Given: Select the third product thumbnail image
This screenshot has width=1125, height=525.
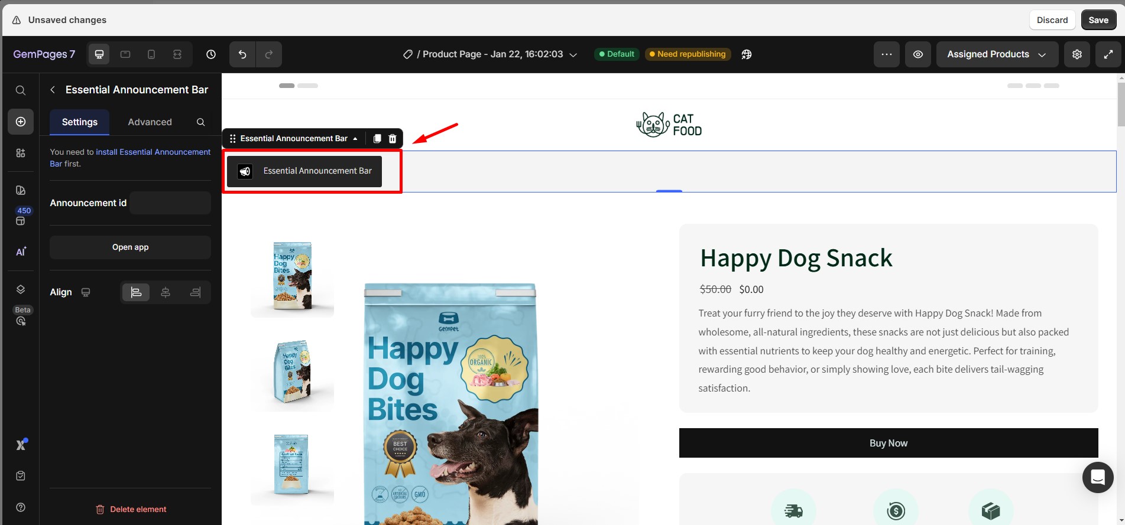Looking at the screenshot, I should click(292, 465).
